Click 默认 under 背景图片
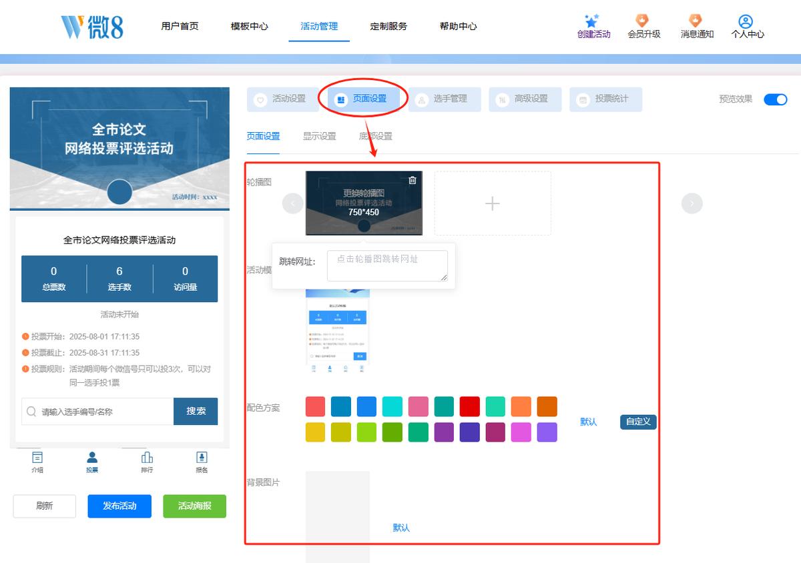Screen dimensions: 801x563 tap(401, 528)
